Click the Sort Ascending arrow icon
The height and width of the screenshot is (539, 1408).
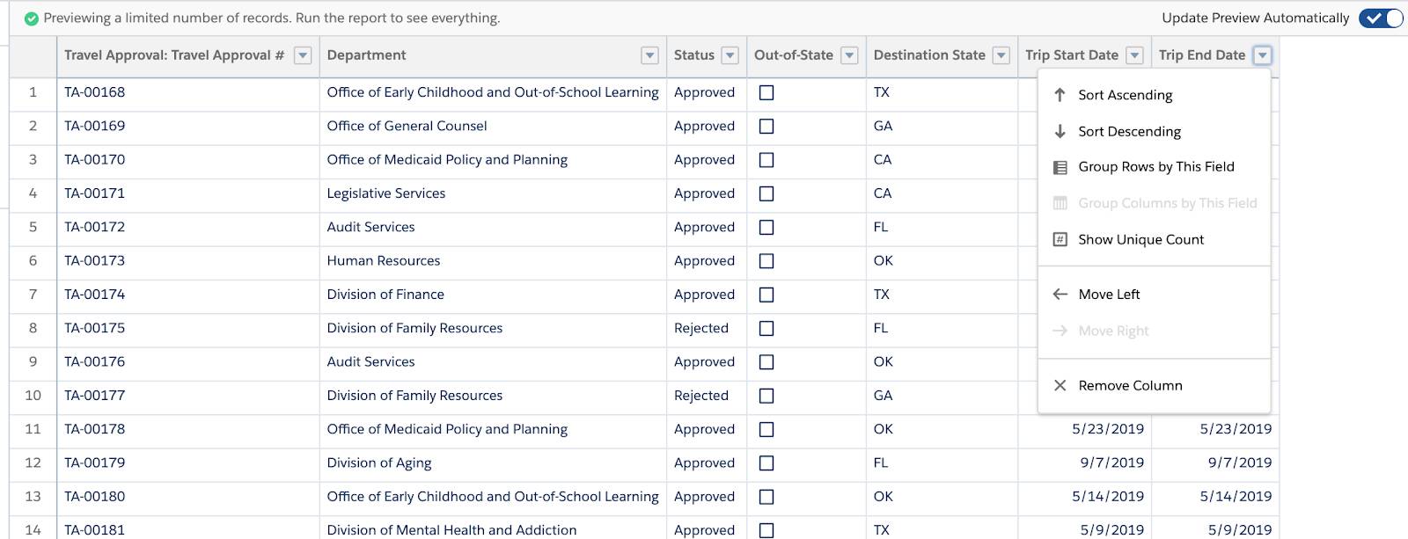pyautogui.click(x=1060, y=95)
